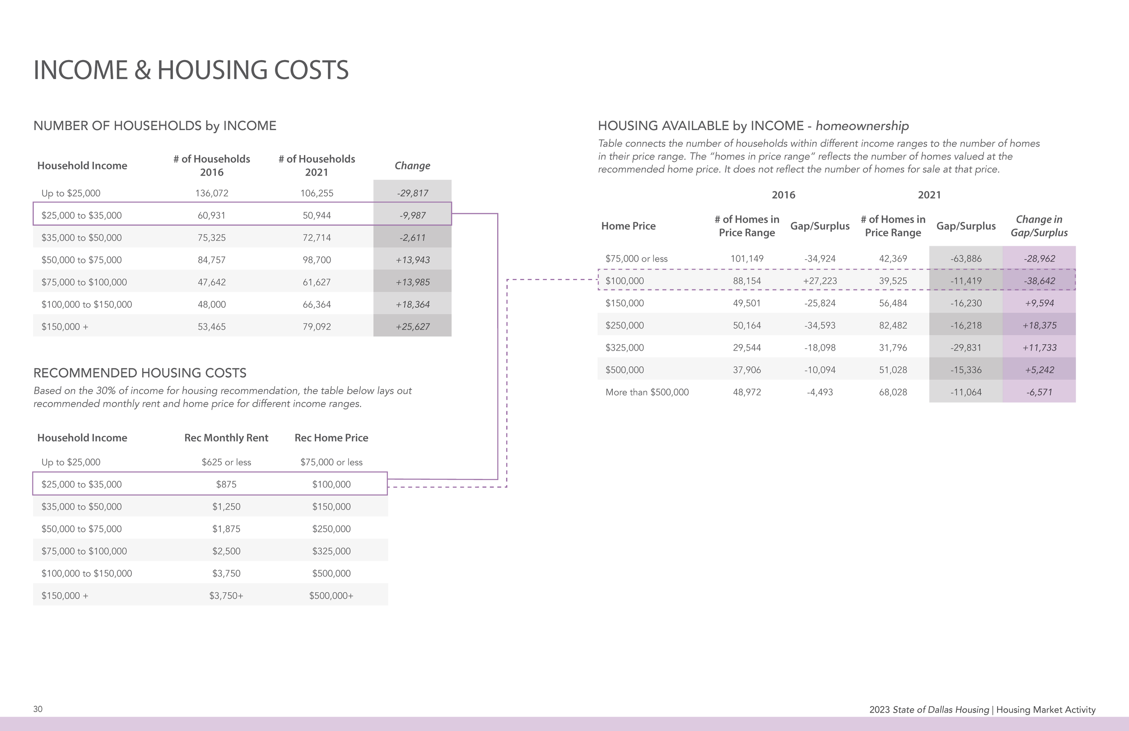The width and height of the screenshot is (1129, 731).
Task: Select the homes count 51,028
Action: [x=893, y=370]
